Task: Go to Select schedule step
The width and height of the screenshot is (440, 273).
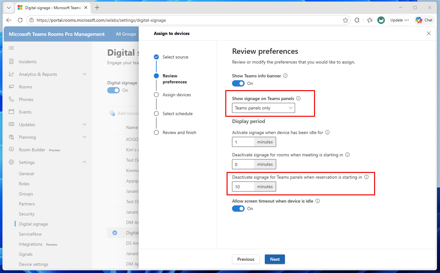Action: coord(178,114)
